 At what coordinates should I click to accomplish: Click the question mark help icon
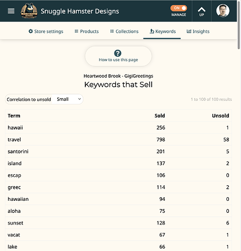(x=117, y=53)
